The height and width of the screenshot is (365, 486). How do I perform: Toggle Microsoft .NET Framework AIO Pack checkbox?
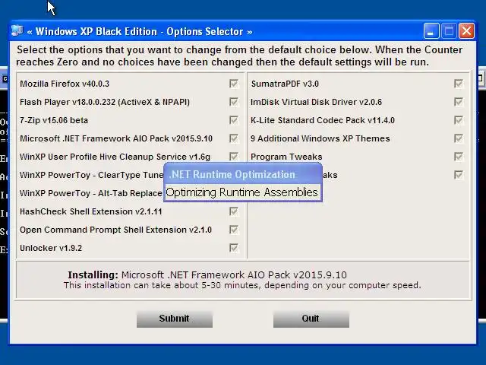coord(234,138)
